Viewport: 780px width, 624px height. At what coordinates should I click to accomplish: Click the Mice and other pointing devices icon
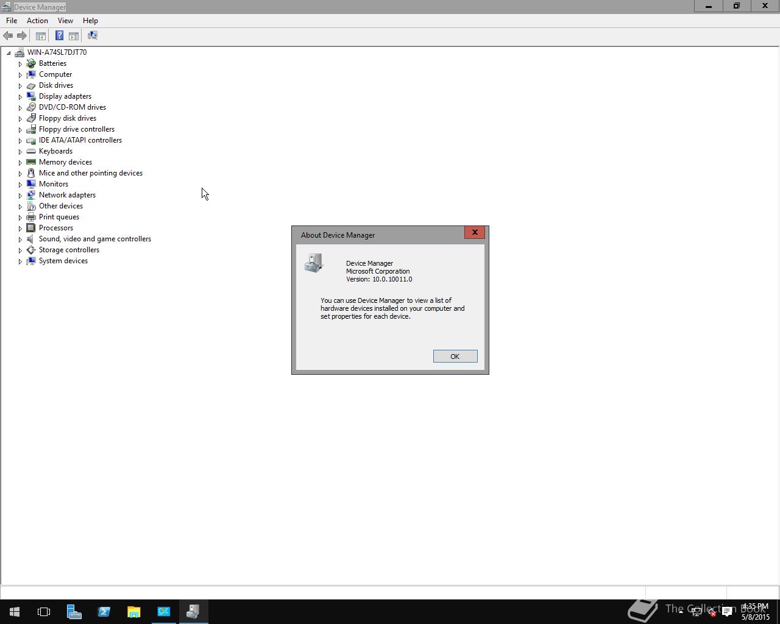tap(31, 173)
